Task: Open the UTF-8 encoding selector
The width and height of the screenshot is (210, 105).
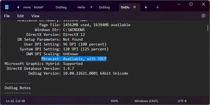Action: (182, 101)
